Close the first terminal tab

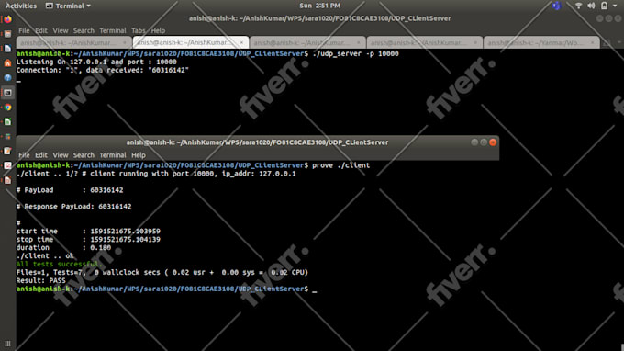124,42
